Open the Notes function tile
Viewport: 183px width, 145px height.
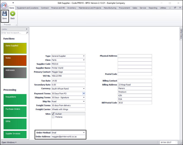click(x=15, y=60)
